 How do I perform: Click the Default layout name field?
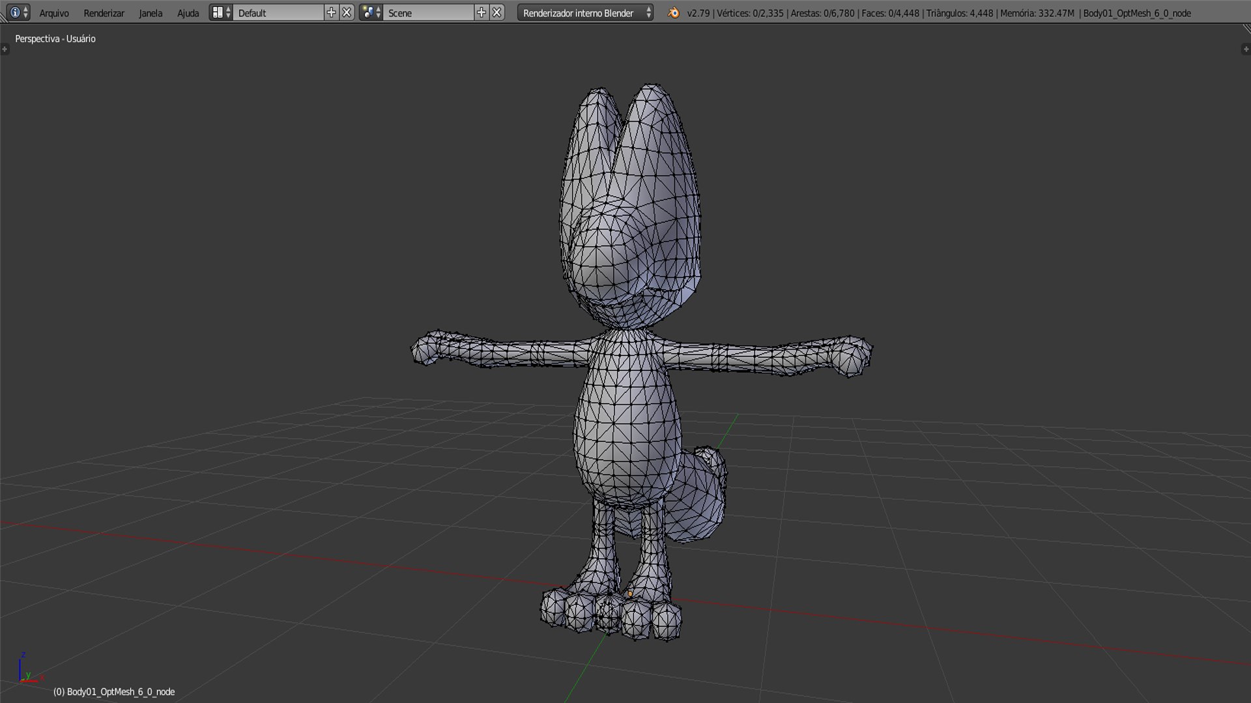pyautogui.click(x=278, y=12)
